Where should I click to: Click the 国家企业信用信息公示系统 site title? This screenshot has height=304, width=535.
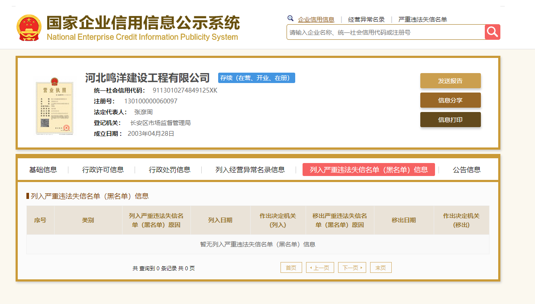pos(143,23)
